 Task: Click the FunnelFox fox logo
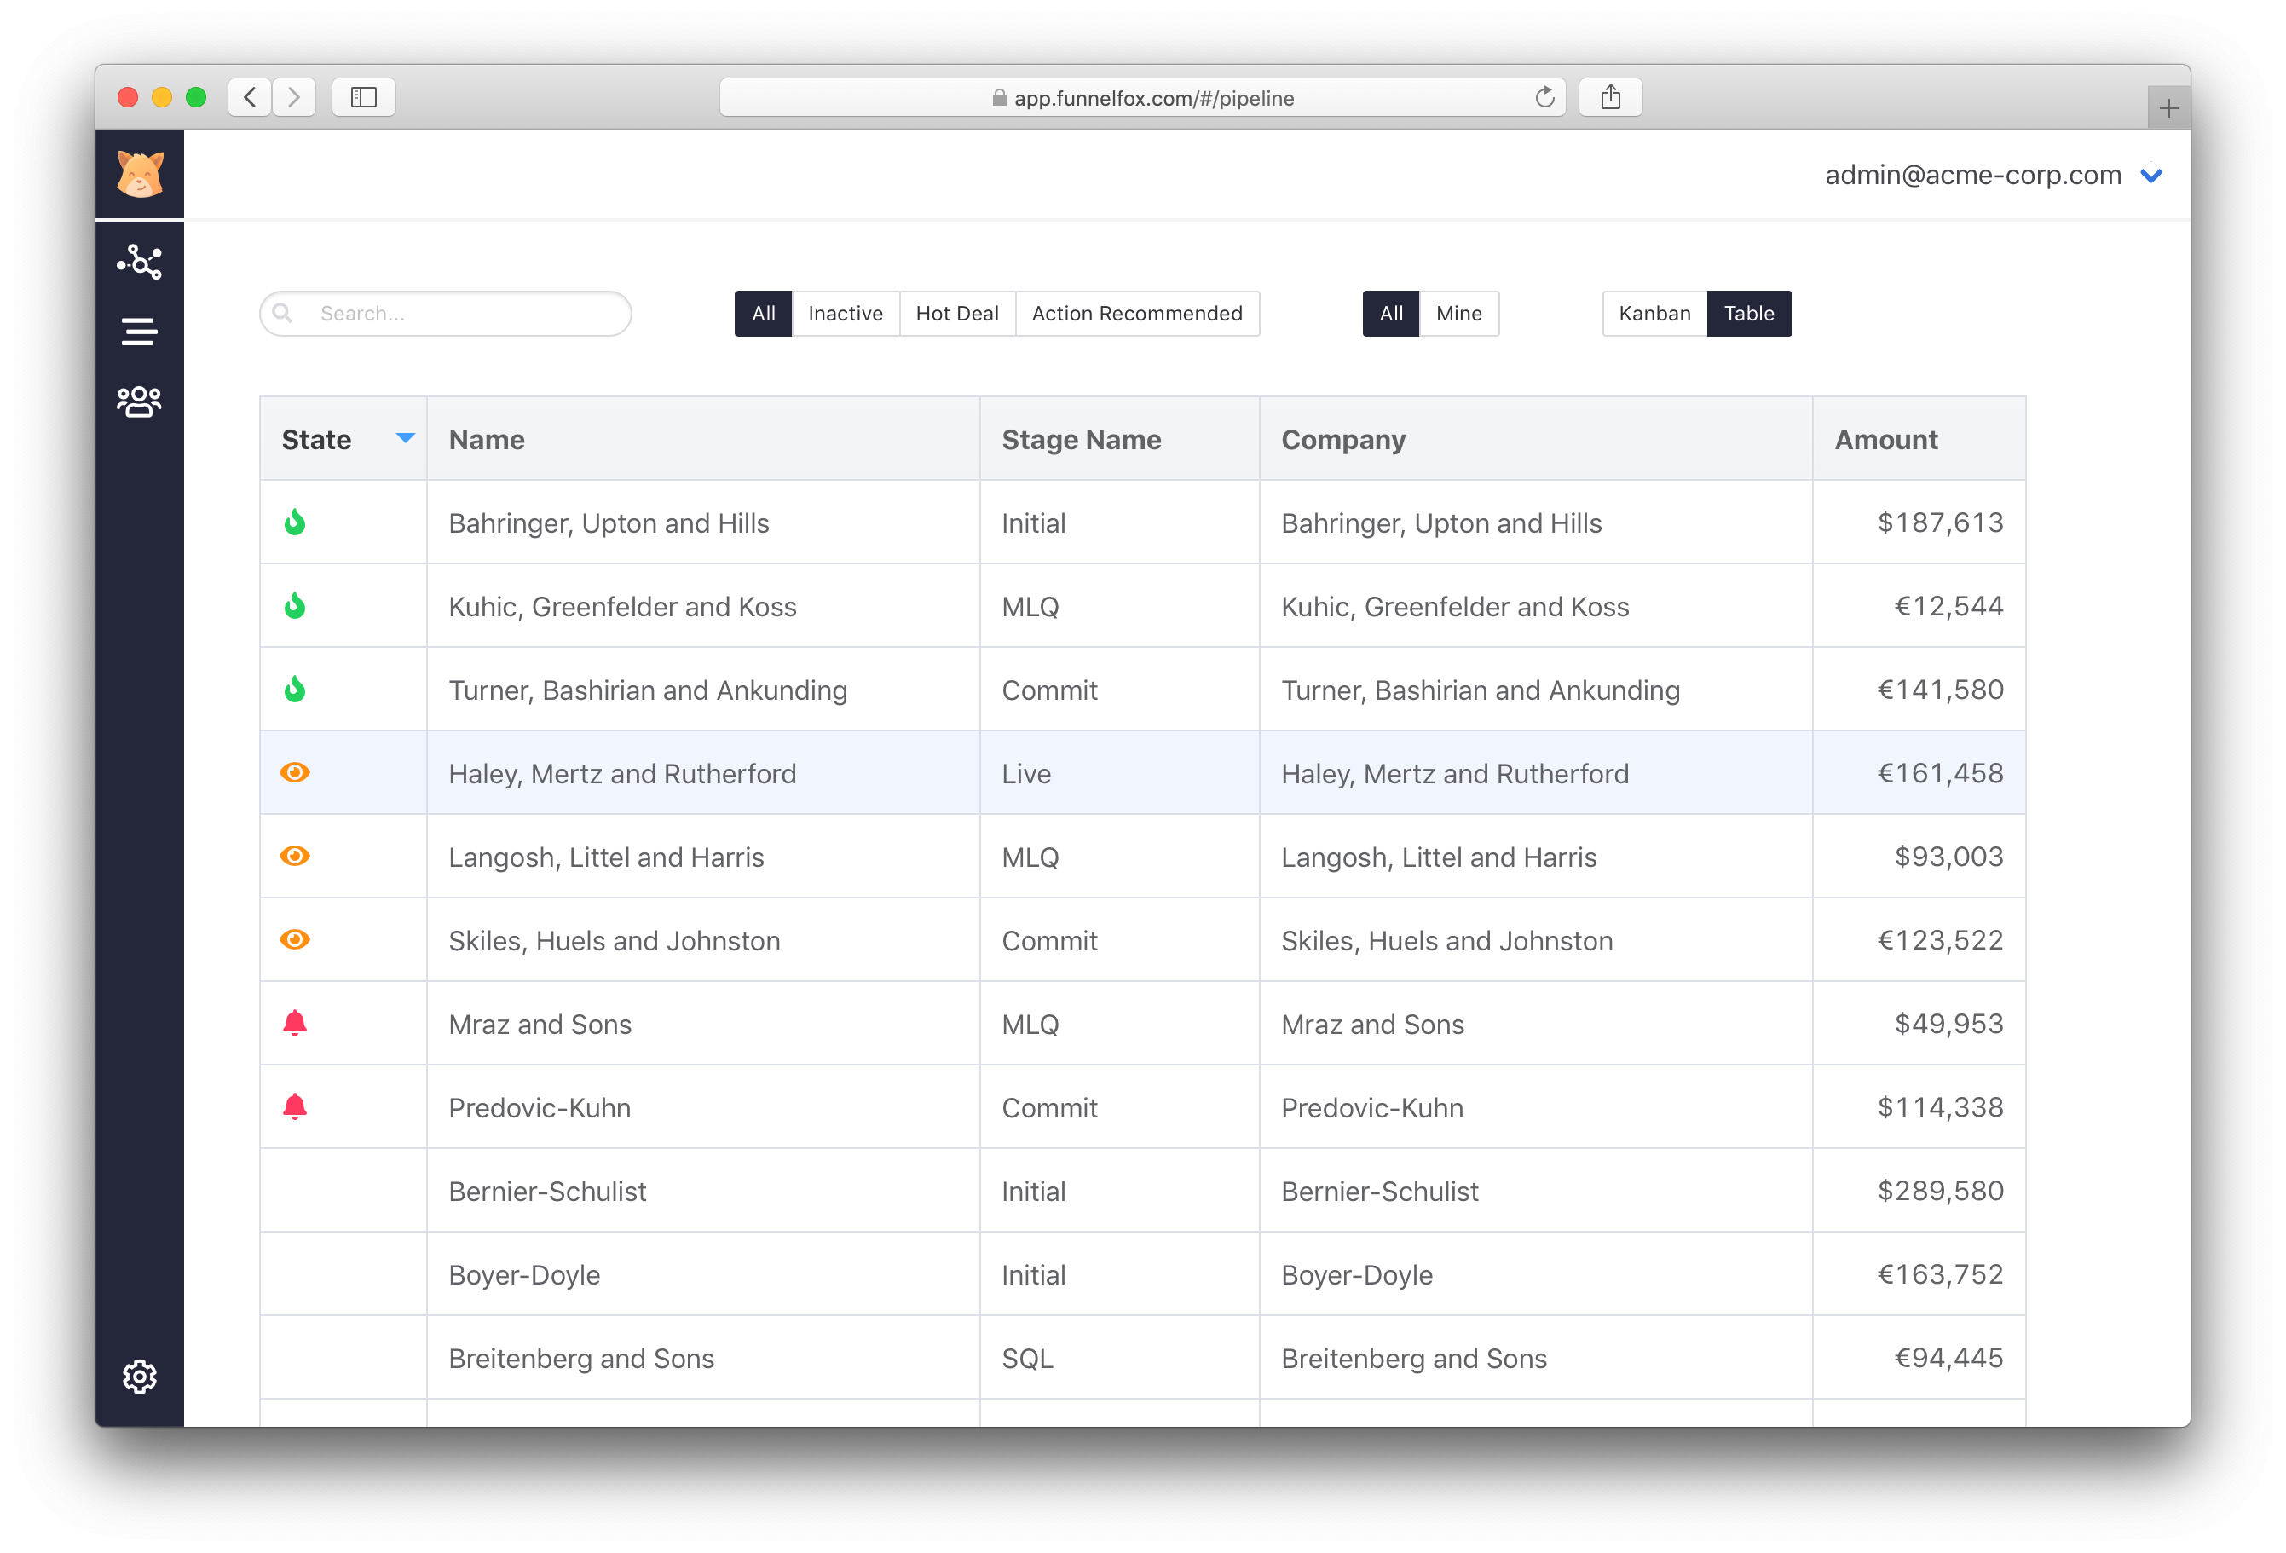pos(139,173)
